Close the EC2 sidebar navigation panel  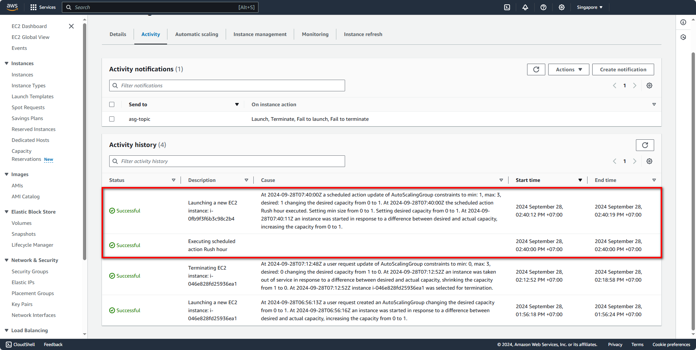point(71,26)
